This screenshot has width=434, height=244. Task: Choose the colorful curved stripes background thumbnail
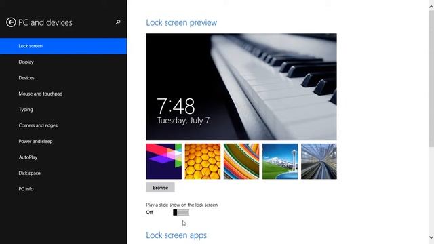241,161
